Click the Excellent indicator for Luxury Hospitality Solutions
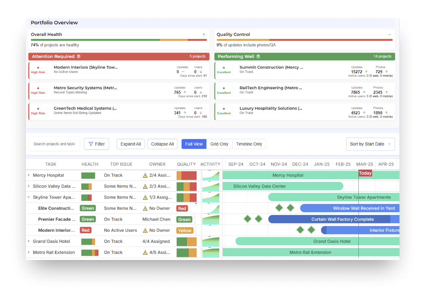The image size is (429, 292). (224, 111)
